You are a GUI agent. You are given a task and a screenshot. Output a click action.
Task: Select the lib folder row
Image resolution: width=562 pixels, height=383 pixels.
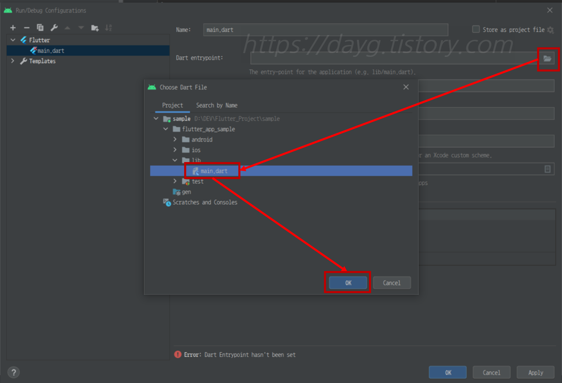192,160
